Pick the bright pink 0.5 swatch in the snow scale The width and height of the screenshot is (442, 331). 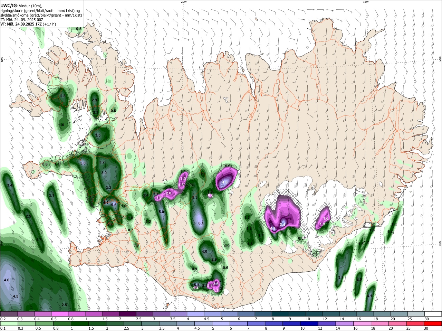(x=59, y=314)
